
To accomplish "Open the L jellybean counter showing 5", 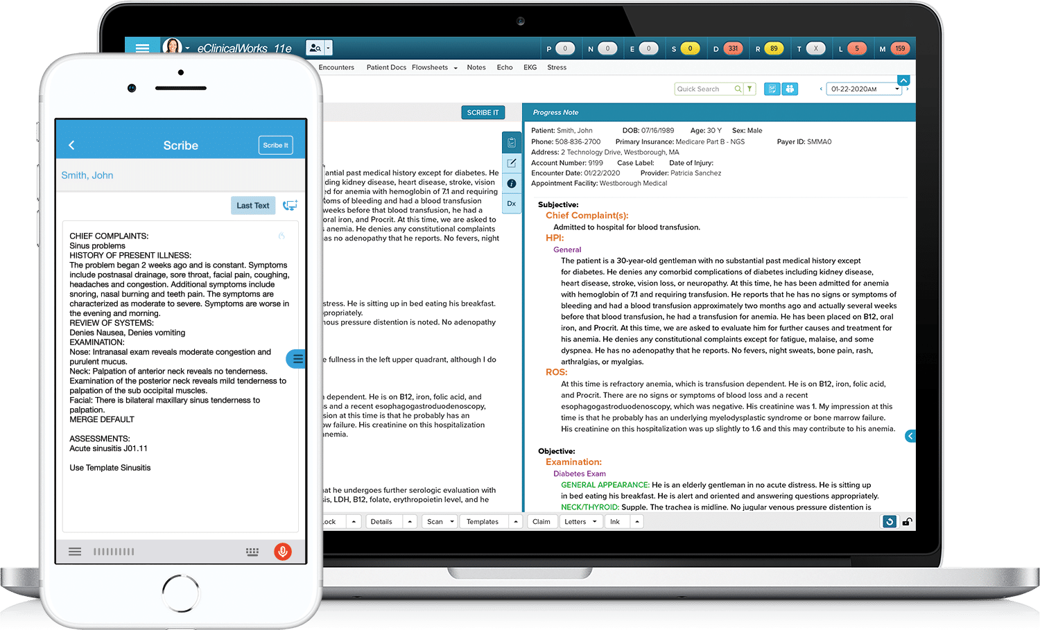I will [x=857, y=49].
